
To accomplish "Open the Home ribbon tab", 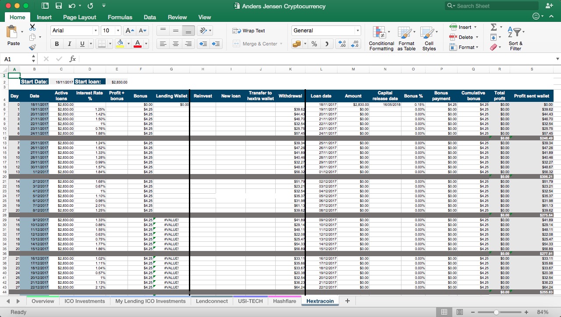I will (x=18, y=17).
